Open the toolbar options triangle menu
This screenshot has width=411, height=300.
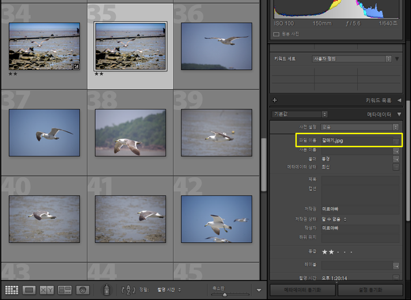(259, 290)
